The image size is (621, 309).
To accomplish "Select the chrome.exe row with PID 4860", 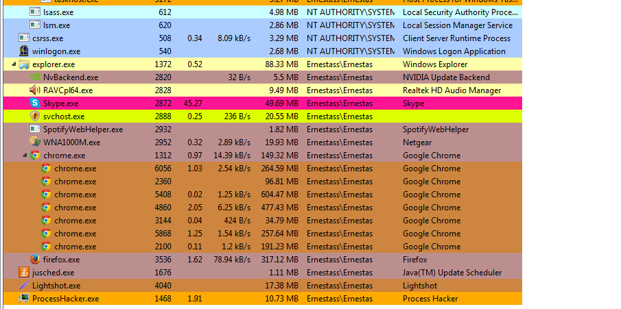I will pyautogui.click(x=263, y=208).
